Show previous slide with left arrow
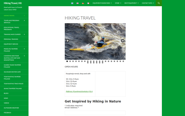 pos(68,41)
